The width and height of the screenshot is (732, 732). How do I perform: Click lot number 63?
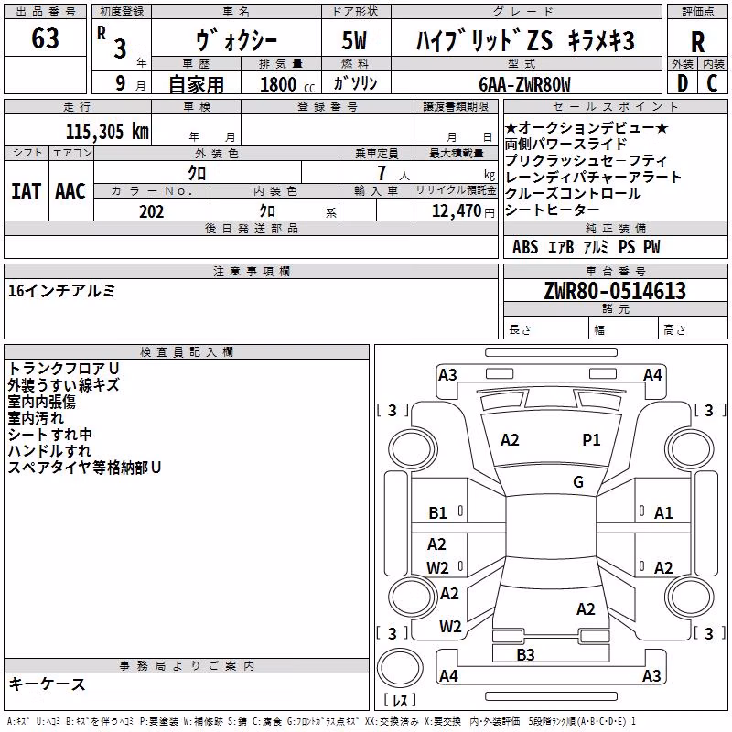click(45, 38)
